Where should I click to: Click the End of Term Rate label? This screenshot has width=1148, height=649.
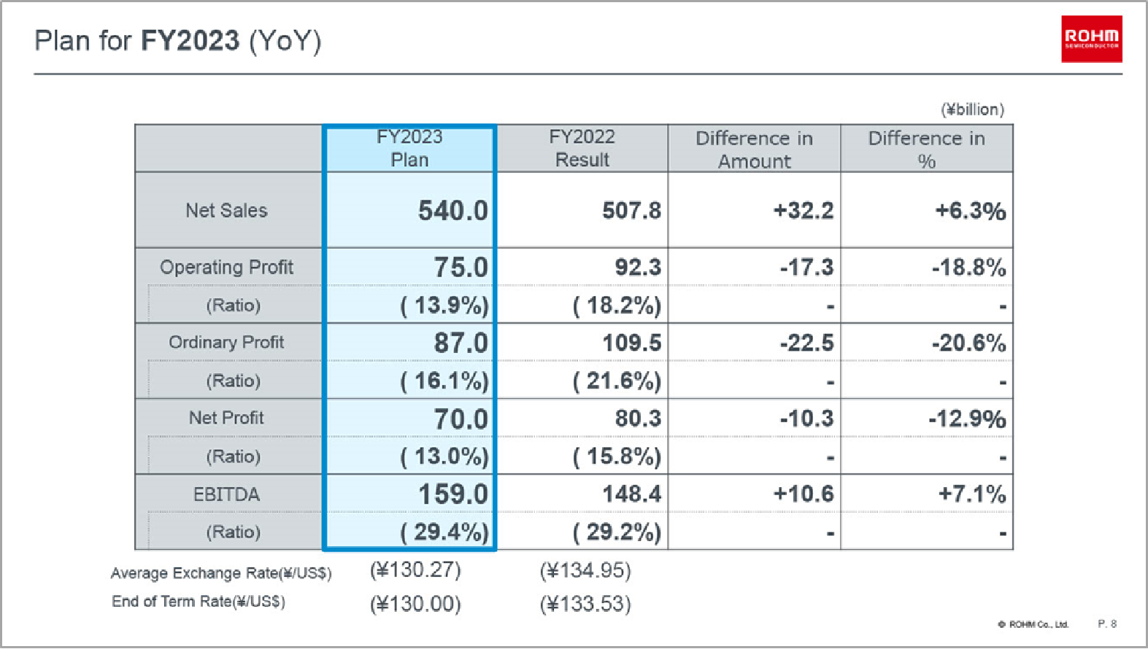pos(199,602)
